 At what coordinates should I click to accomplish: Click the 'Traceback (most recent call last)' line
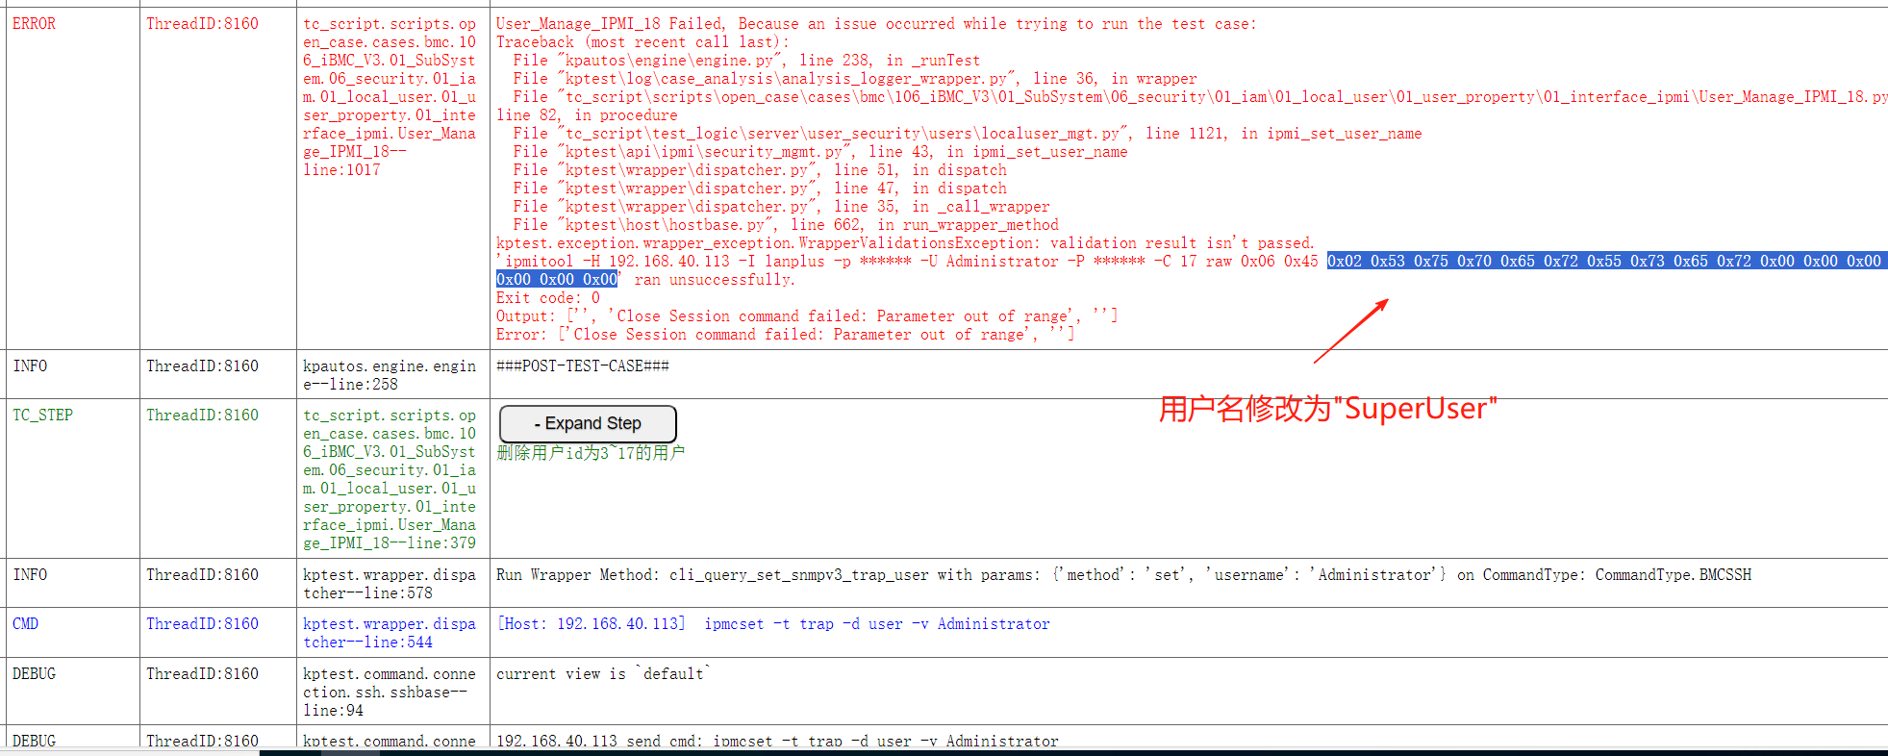click(x=642, y=42)
